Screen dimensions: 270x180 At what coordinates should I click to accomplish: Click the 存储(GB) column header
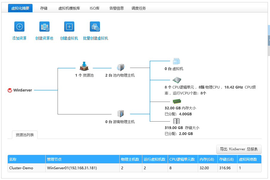pyautogui.click(x=227, y=159)
